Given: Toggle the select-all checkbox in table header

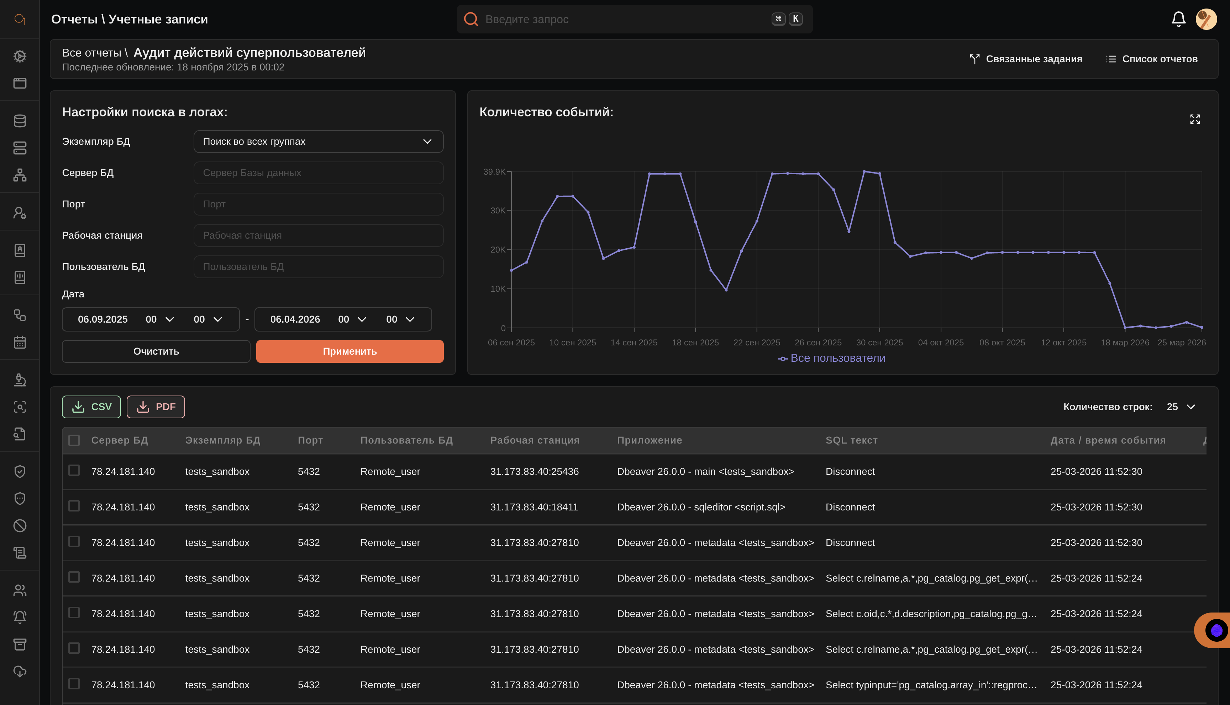Looking at the screenshot, I should 74,440.
